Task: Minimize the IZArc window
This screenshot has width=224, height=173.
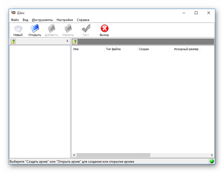Action: [184, 13]
